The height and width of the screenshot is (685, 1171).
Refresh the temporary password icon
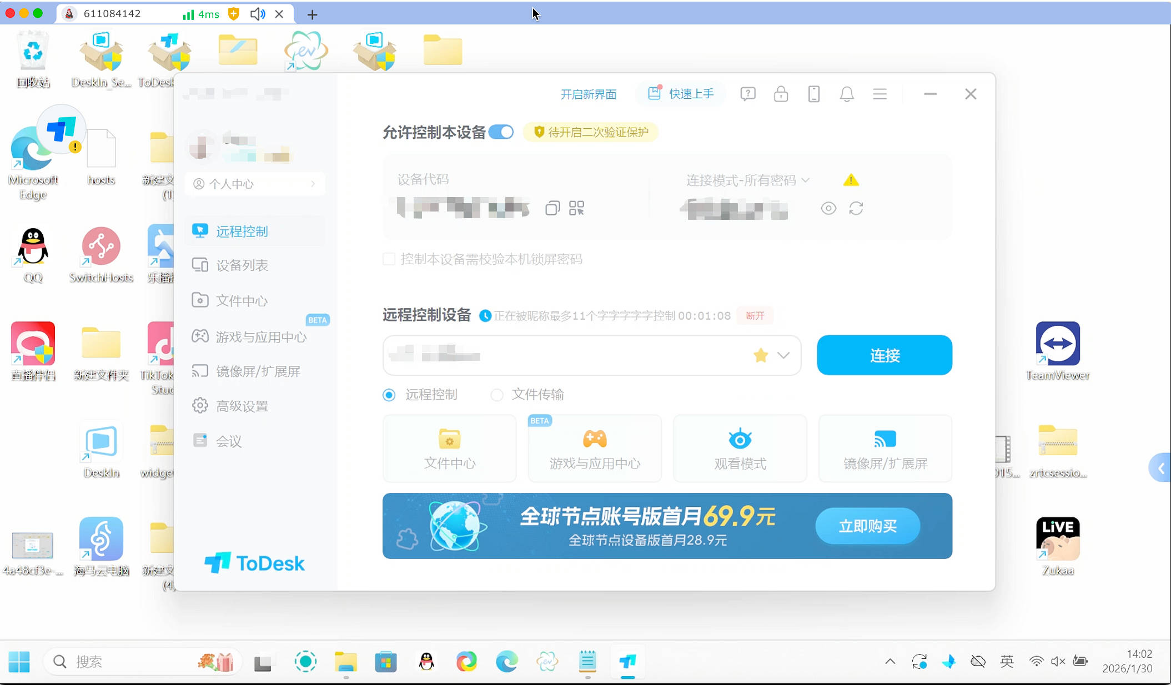tap(856, 209)
